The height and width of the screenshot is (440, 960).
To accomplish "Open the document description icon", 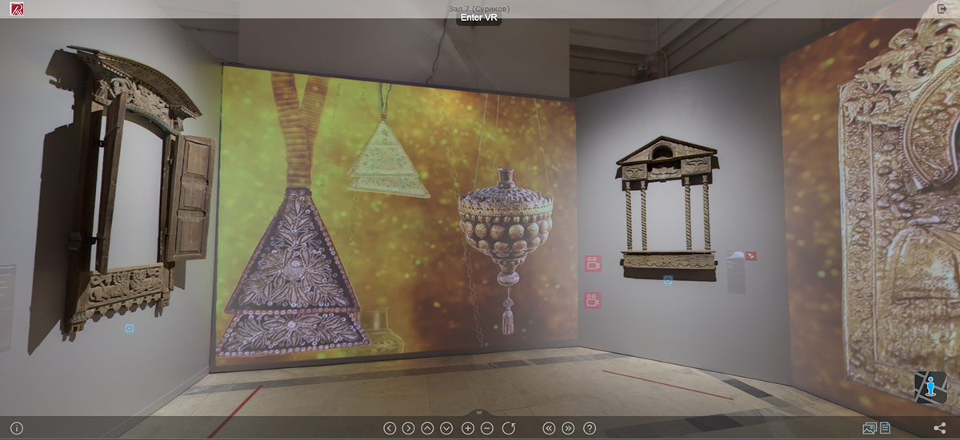I will (x=886, y=428).
